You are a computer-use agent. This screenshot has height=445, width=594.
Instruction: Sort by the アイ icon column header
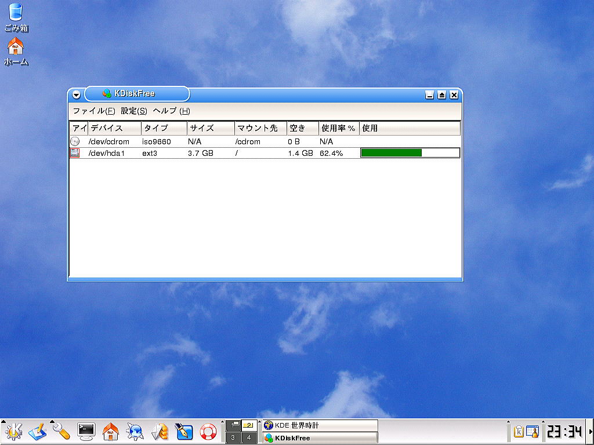[79, 128]
